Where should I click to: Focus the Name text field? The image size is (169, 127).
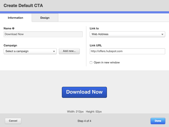click(43, 34)
